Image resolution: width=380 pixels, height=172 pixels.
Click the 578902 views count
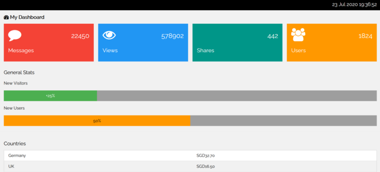point(173,36)
